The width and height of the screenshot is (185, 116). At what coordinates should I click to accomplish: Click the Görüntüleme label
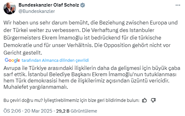click(84, 111)
